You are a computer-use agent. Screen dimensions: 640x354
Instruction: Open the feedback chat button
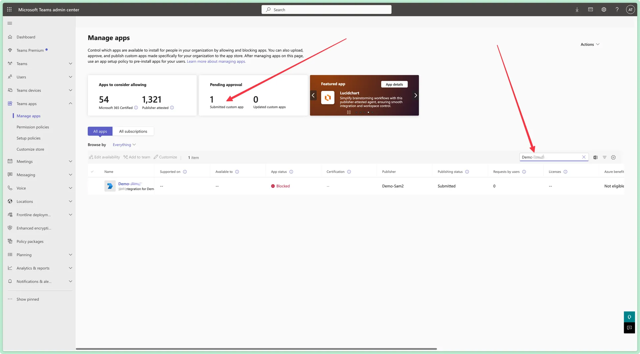629,328
